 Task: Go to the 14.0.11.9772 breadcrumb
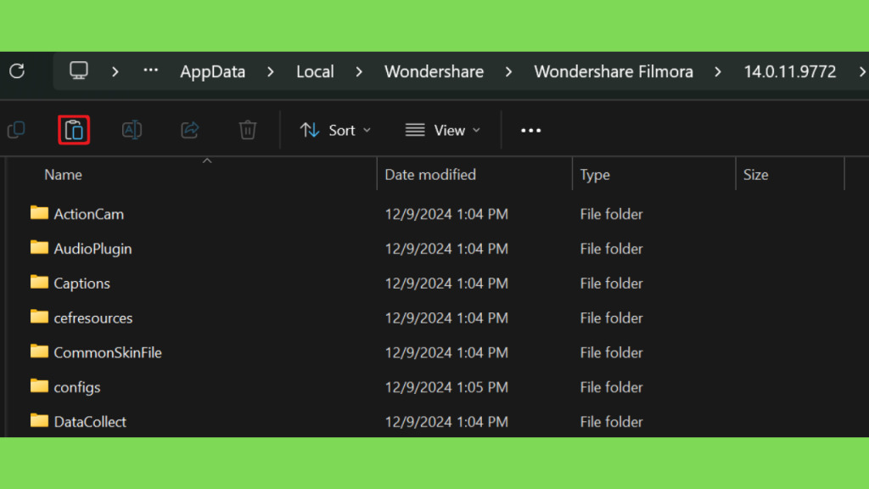point(790,71)
